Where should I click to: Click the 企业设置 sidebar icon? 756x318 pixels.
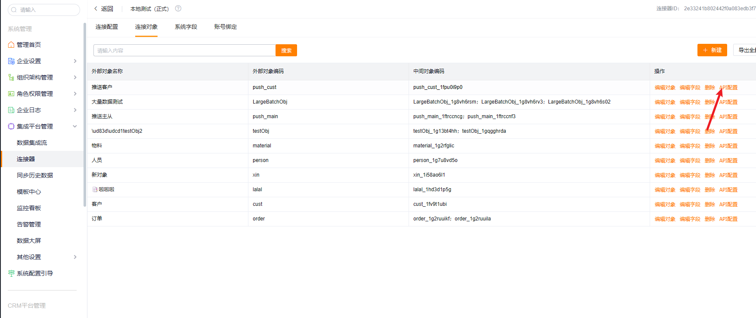point(11,61)
